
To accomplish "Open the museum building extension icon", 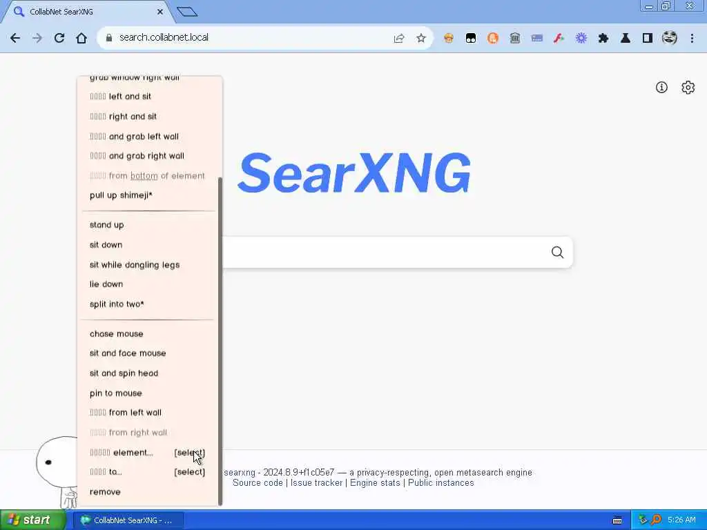I will [x=515, y=39].
